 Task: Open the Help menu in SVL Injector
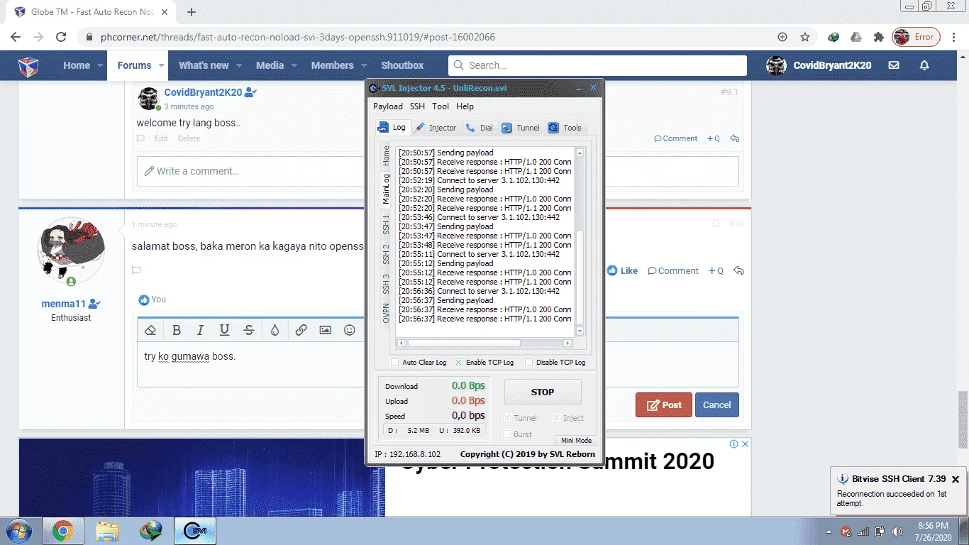click(465, 106)
